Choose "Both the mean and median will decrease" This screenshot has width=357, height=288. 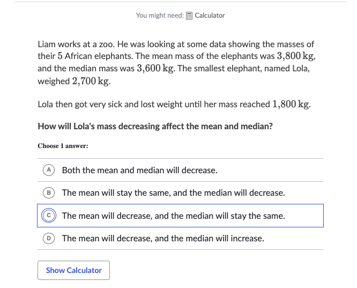[140, 170]
